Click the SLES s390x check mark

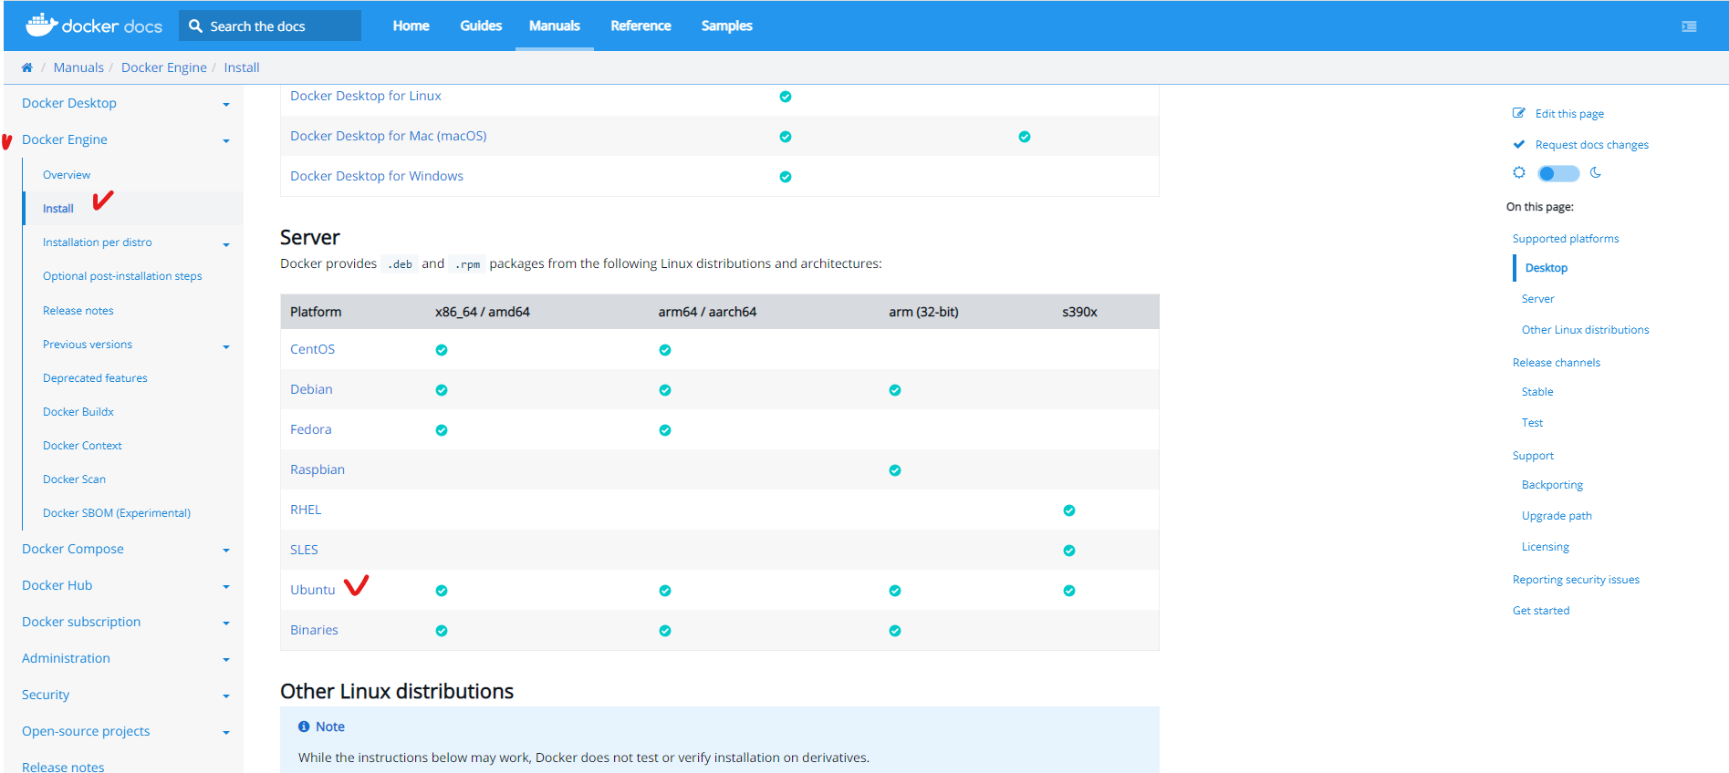coord(1069,551)
